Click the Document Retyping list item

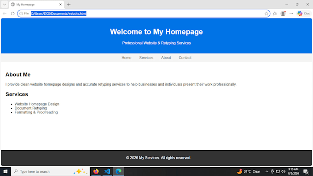coord(31,108)
